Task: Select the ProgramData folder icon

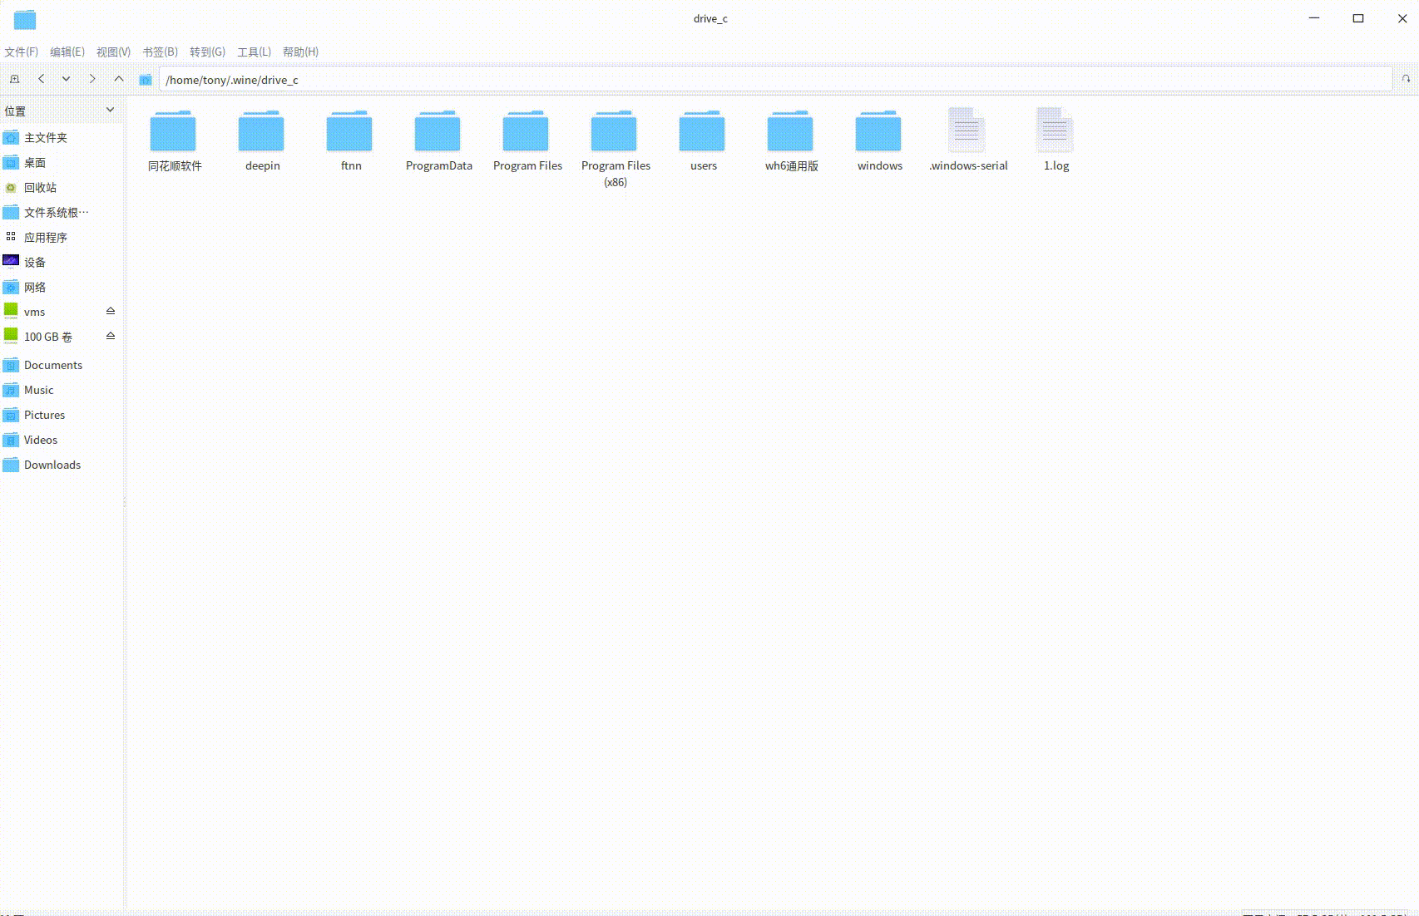Action: click(438, 131)
